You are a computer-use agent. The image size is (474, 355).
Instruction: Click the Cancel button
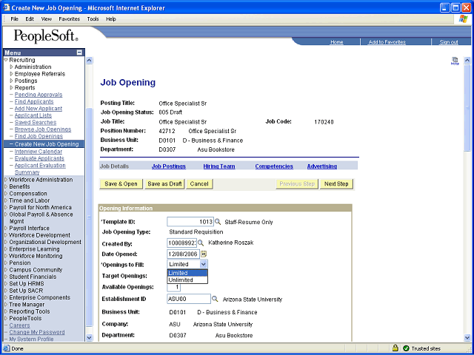[199, 184]
